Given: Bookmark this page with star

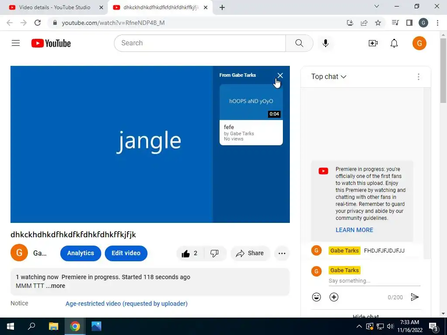Looking at the screenshot, I should (378, 23).
